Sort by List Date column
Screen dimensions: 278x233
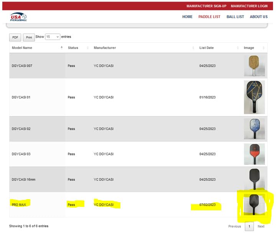219,48
